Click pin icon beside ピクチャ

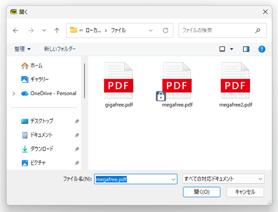click(77, 163)
